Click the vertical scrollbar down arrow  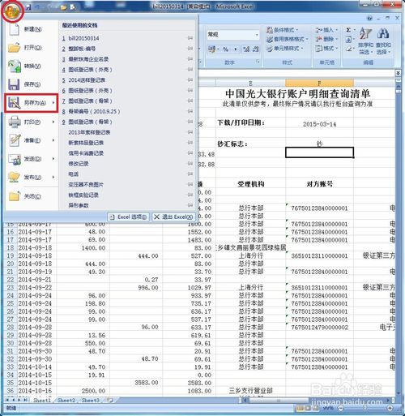tap(399, 393)
